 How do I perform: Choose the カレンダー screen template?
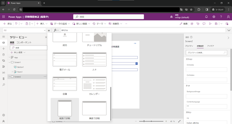[94, 86]
